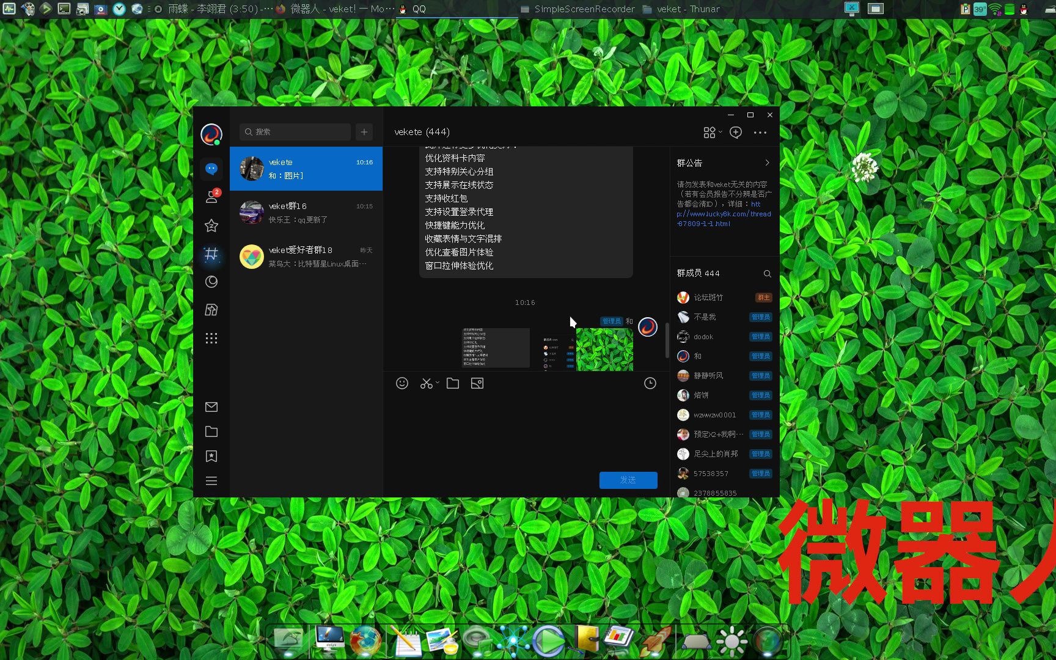Open the game center cube icon
The height and width of the screenshot is (660, 1056).
(211, 310)
